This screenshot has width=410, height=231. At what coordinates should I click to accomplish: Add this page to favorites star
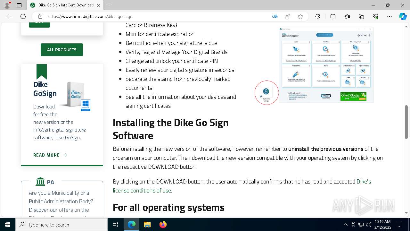(x=300, y=16)
